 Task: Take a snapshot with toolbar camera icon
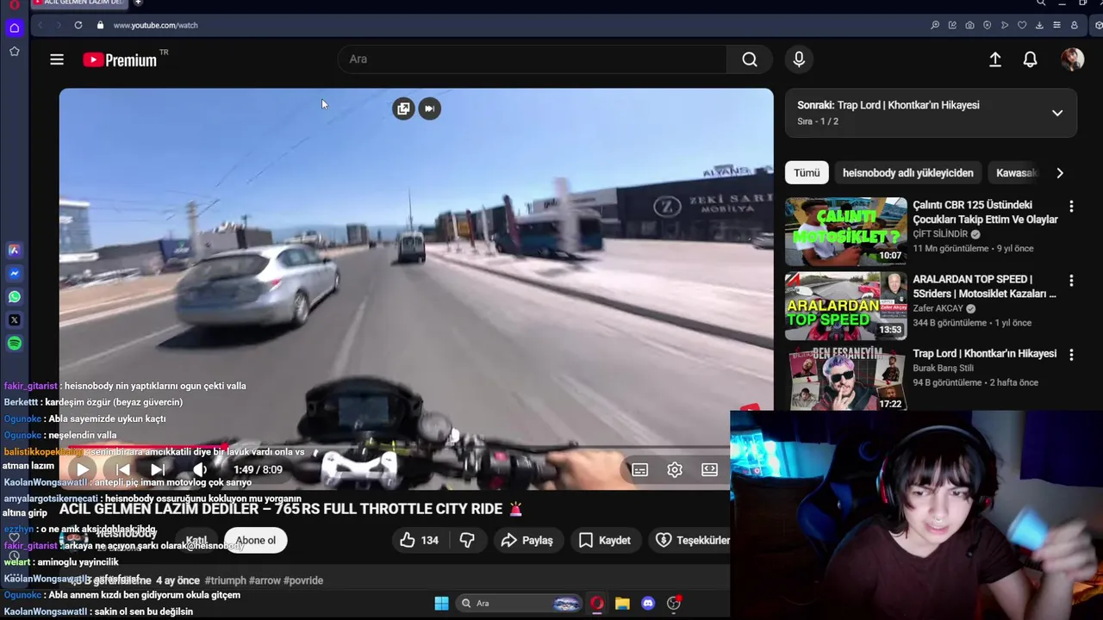(x=969, y=25)
